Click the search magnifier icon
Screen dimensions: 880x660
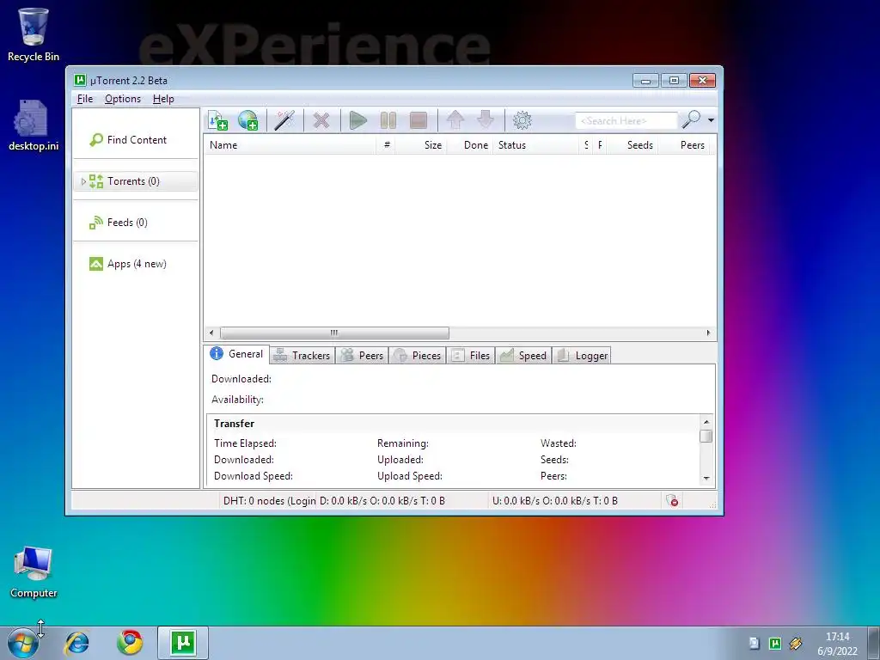coord(691,119)
